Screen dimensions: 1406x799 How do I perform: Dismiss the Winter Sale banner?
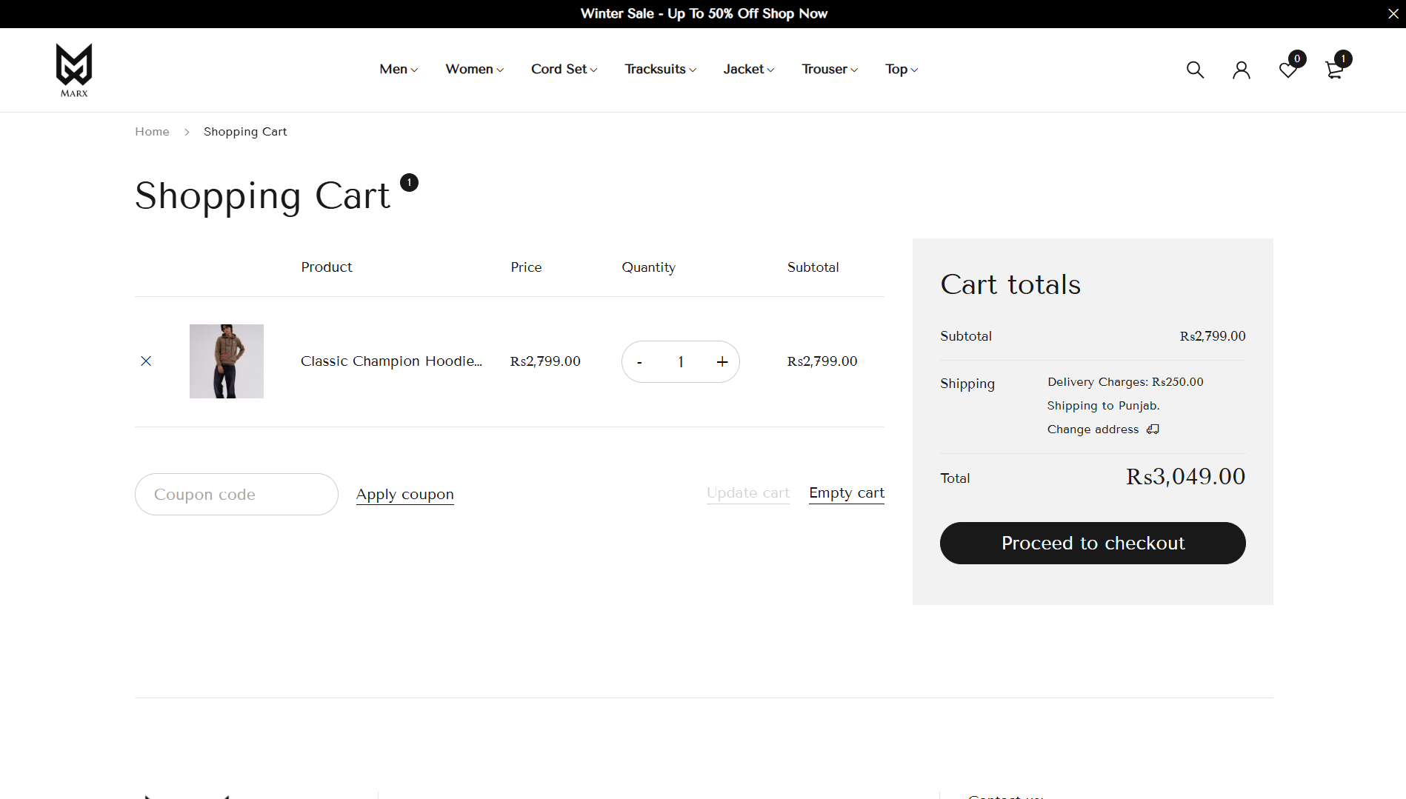(1393, 14)
